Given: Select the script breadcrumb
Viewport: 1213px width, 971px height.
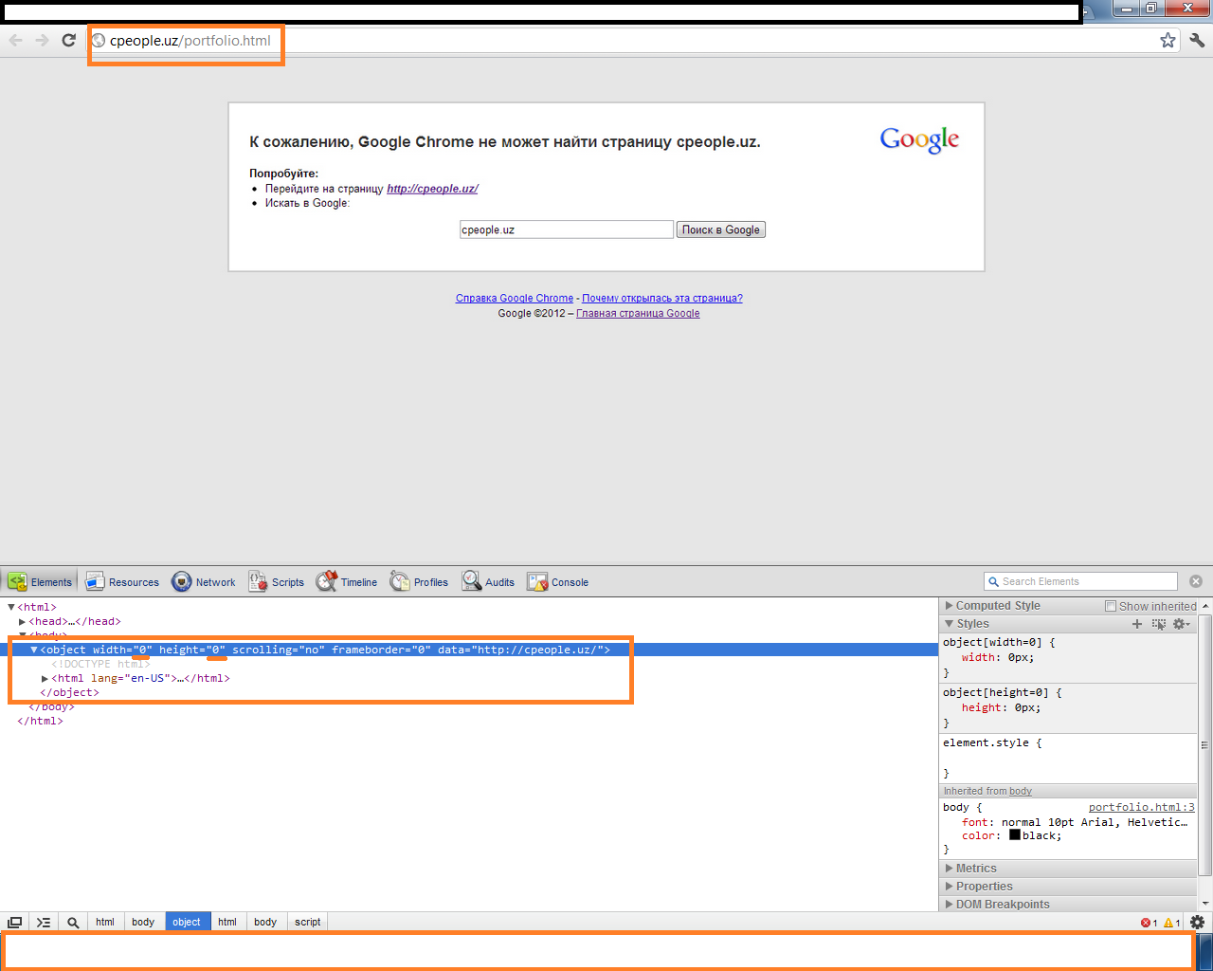Looking at the screenshot, I should tap(308, 922).
